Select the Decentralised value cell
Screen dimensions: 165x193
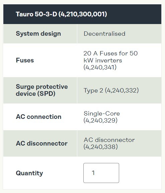[x=119, y=34]
